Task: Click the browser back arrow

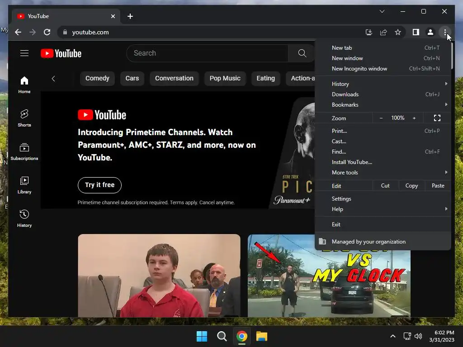Action: [18, 32]
